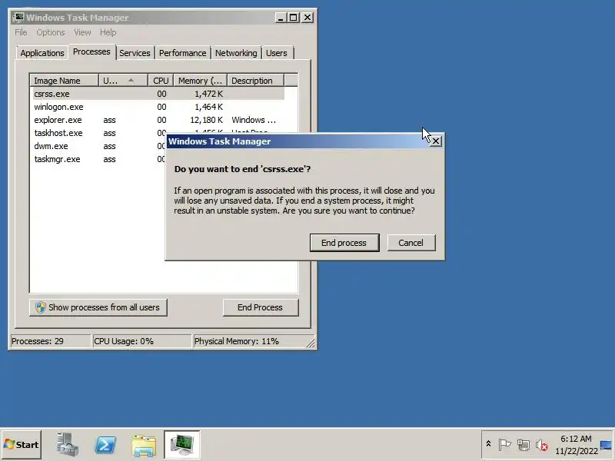The height and width of the screenshot is (461, 615).
Task: Click CPU Usage: 0% status entry
Action: click(x=142, y=341)
